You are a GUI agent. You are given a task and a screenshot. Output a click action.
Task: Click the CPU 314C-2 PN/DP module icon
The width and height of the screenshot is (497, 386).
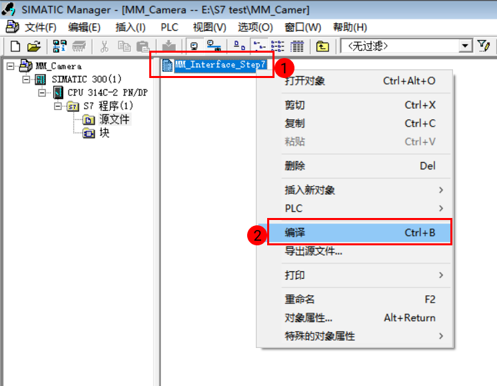(x=58, y=92)
